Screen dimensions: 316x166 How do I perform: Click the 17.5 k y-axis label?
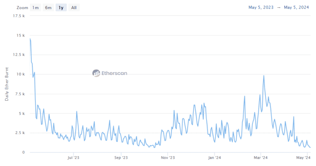19,16
